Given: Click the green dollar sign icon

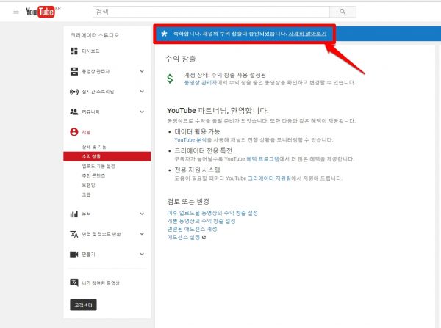Looking at the screenshot, I should pos(170,79).
